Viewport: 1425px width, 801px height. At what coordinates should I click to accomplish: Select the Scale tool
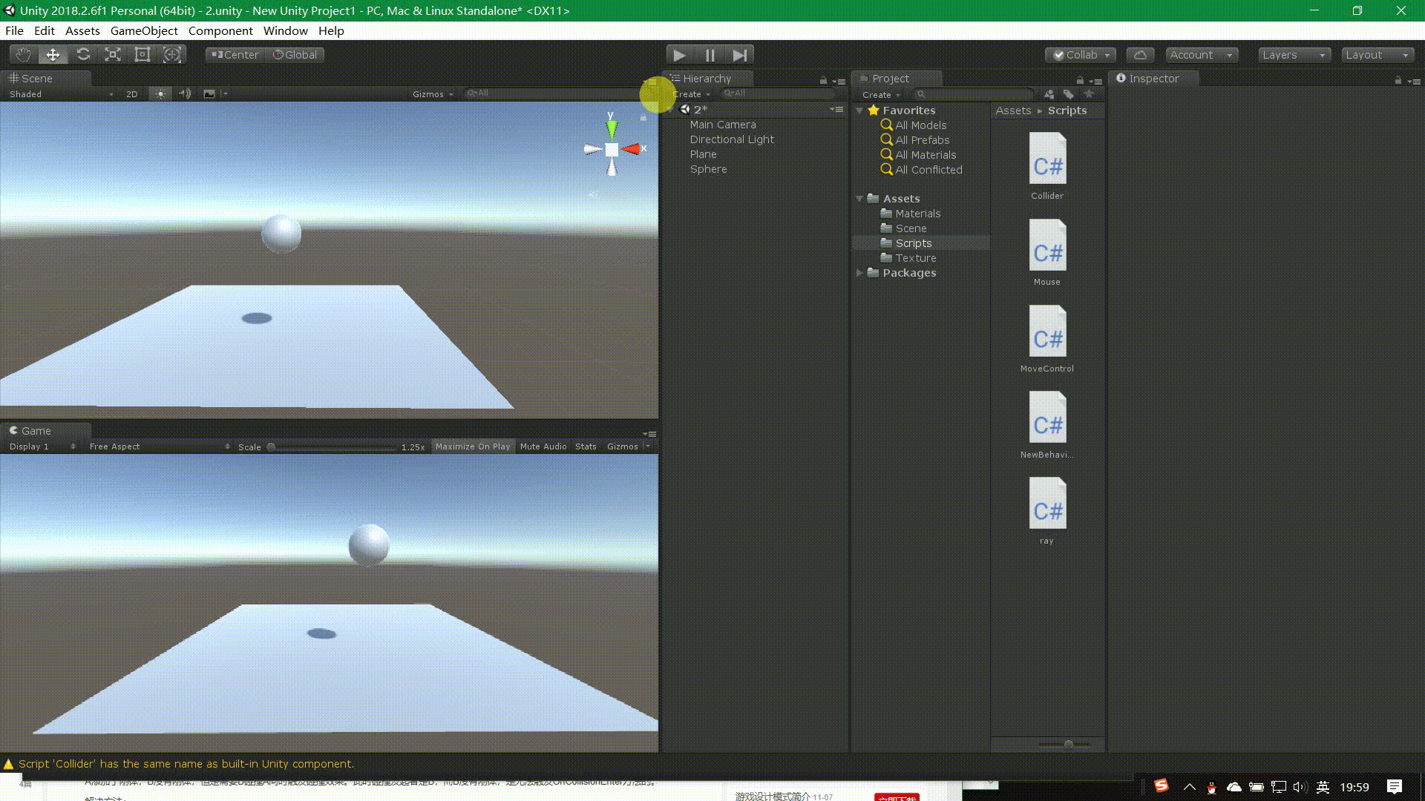point(113,54)
